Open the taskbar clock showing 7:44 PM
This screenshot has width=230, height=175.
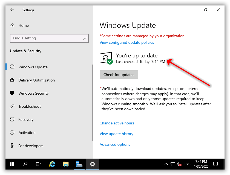pos(201,164)
